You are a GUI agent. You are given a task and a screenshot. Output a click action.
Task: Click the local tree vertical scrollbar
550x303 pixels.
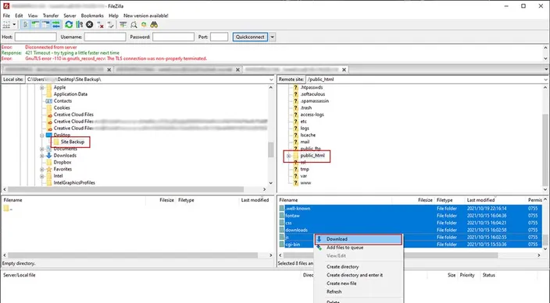click(x=270, y=135)
